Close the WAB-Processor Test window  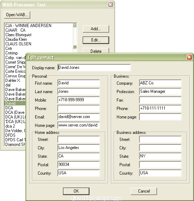point(110,5)
